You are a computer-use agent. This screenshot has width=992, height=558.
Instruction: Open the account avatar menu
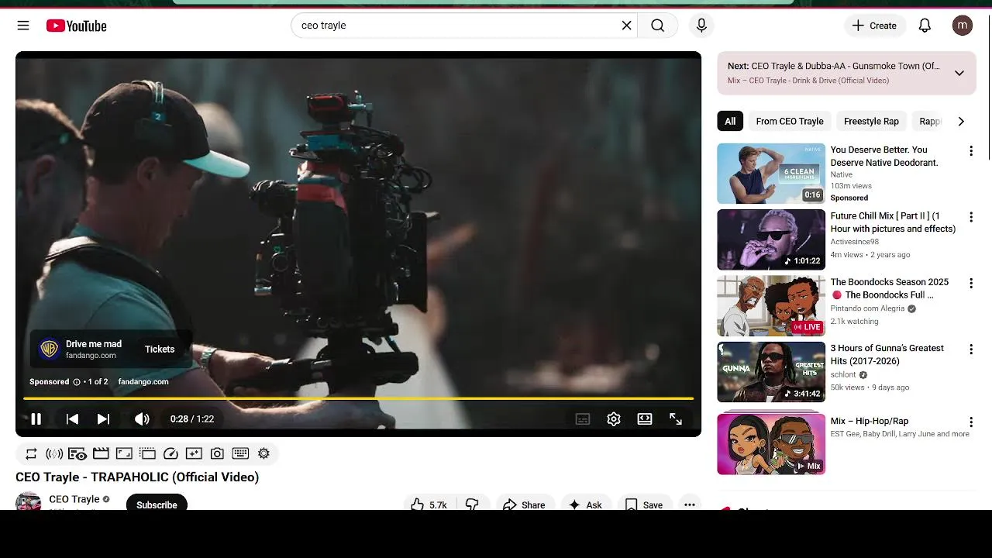963,26
